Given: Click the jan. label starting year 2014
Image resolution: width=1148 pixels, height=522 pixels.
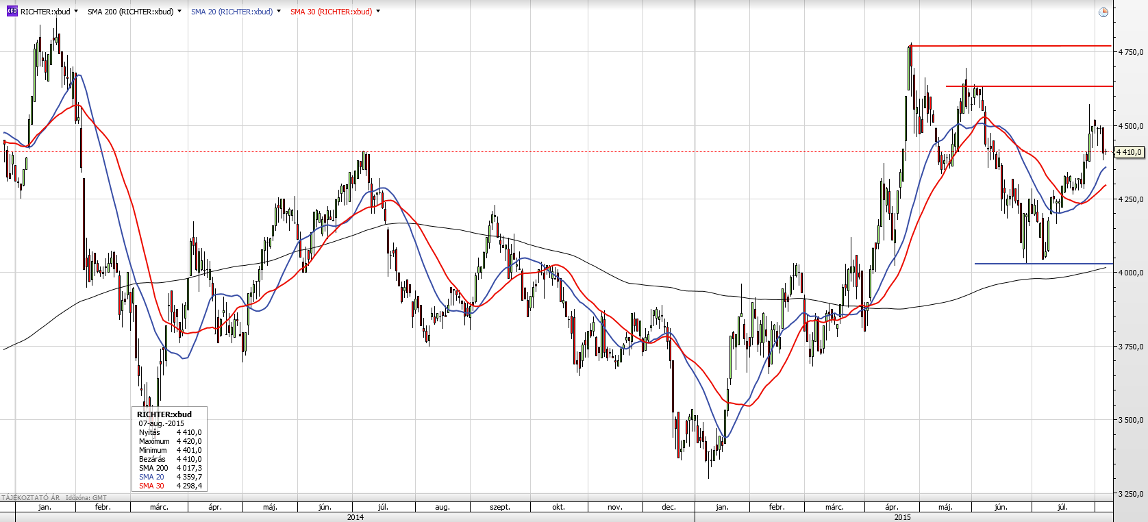Looking at the screenshot, I should pos(45,507).
